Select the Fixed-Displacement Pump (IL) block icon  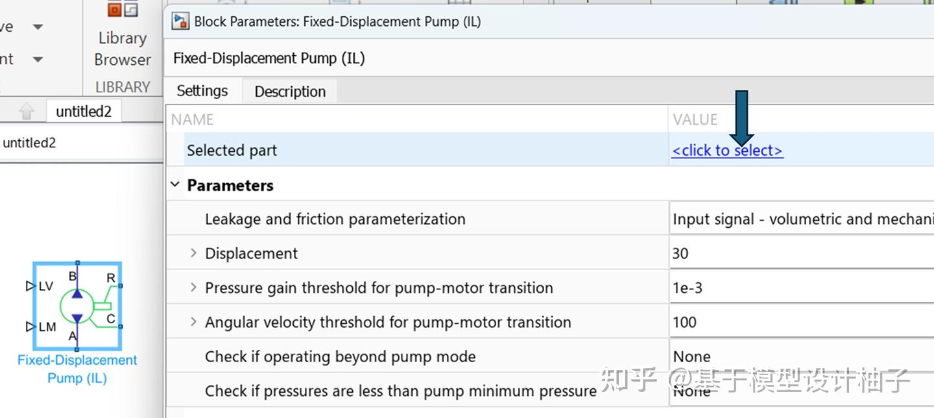point(77,305)
